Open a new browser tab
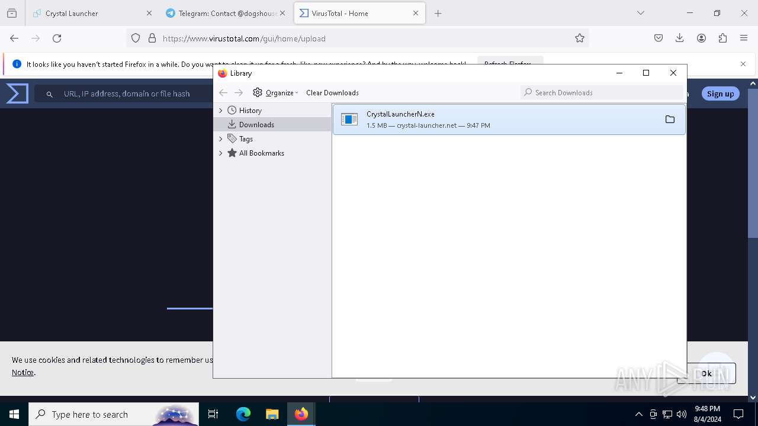758x426 pixels. 438,13
